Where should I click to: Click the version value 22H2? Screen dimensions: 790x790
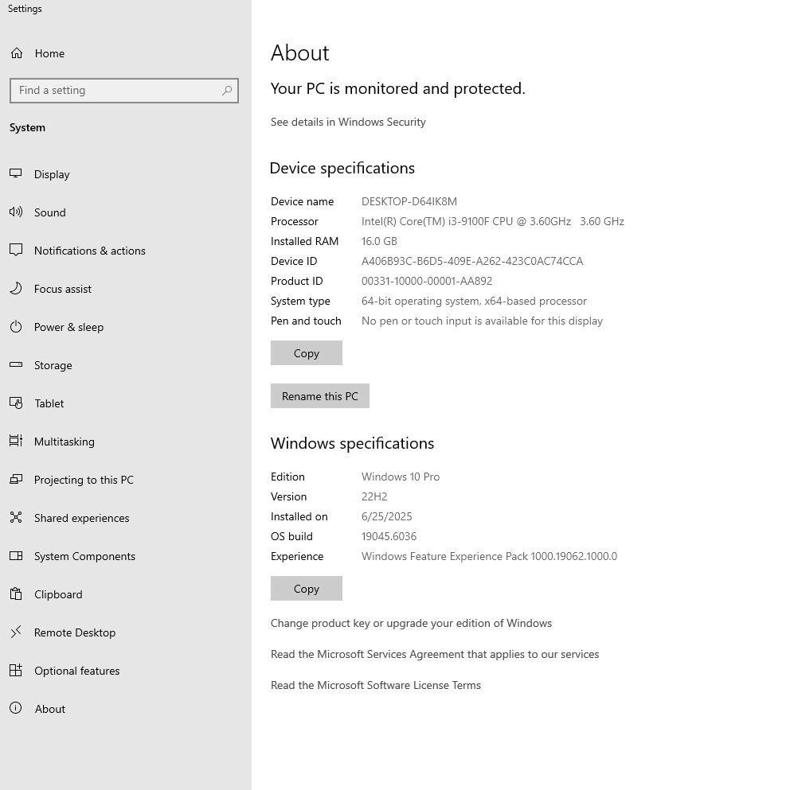pos(374,496)
